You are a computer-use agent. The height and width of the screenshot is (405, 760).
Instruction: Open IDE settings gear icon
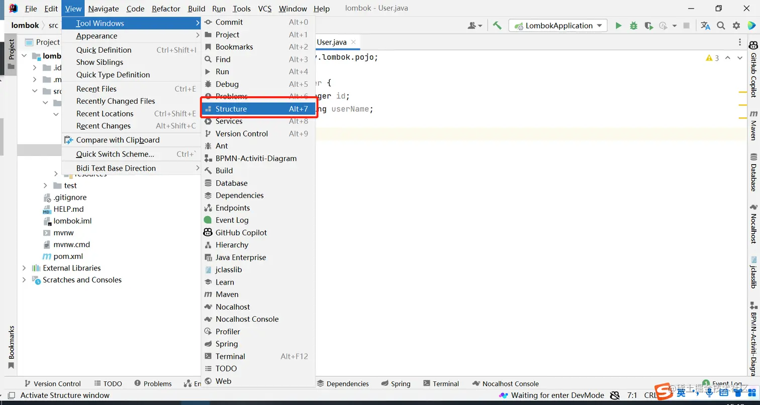pyautogui.click(x=736, y=26)
